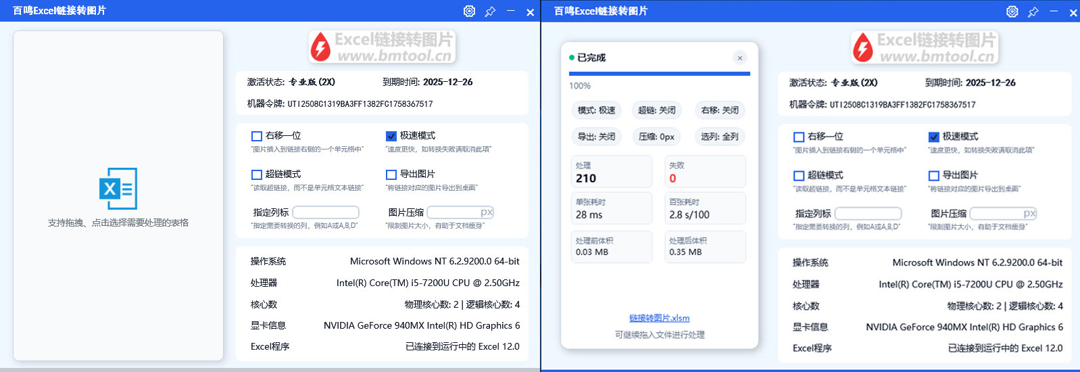Click 显卡信息 row in 已完成 window
The width and height of the screenshot is (1080, 372).
(927, 327)
